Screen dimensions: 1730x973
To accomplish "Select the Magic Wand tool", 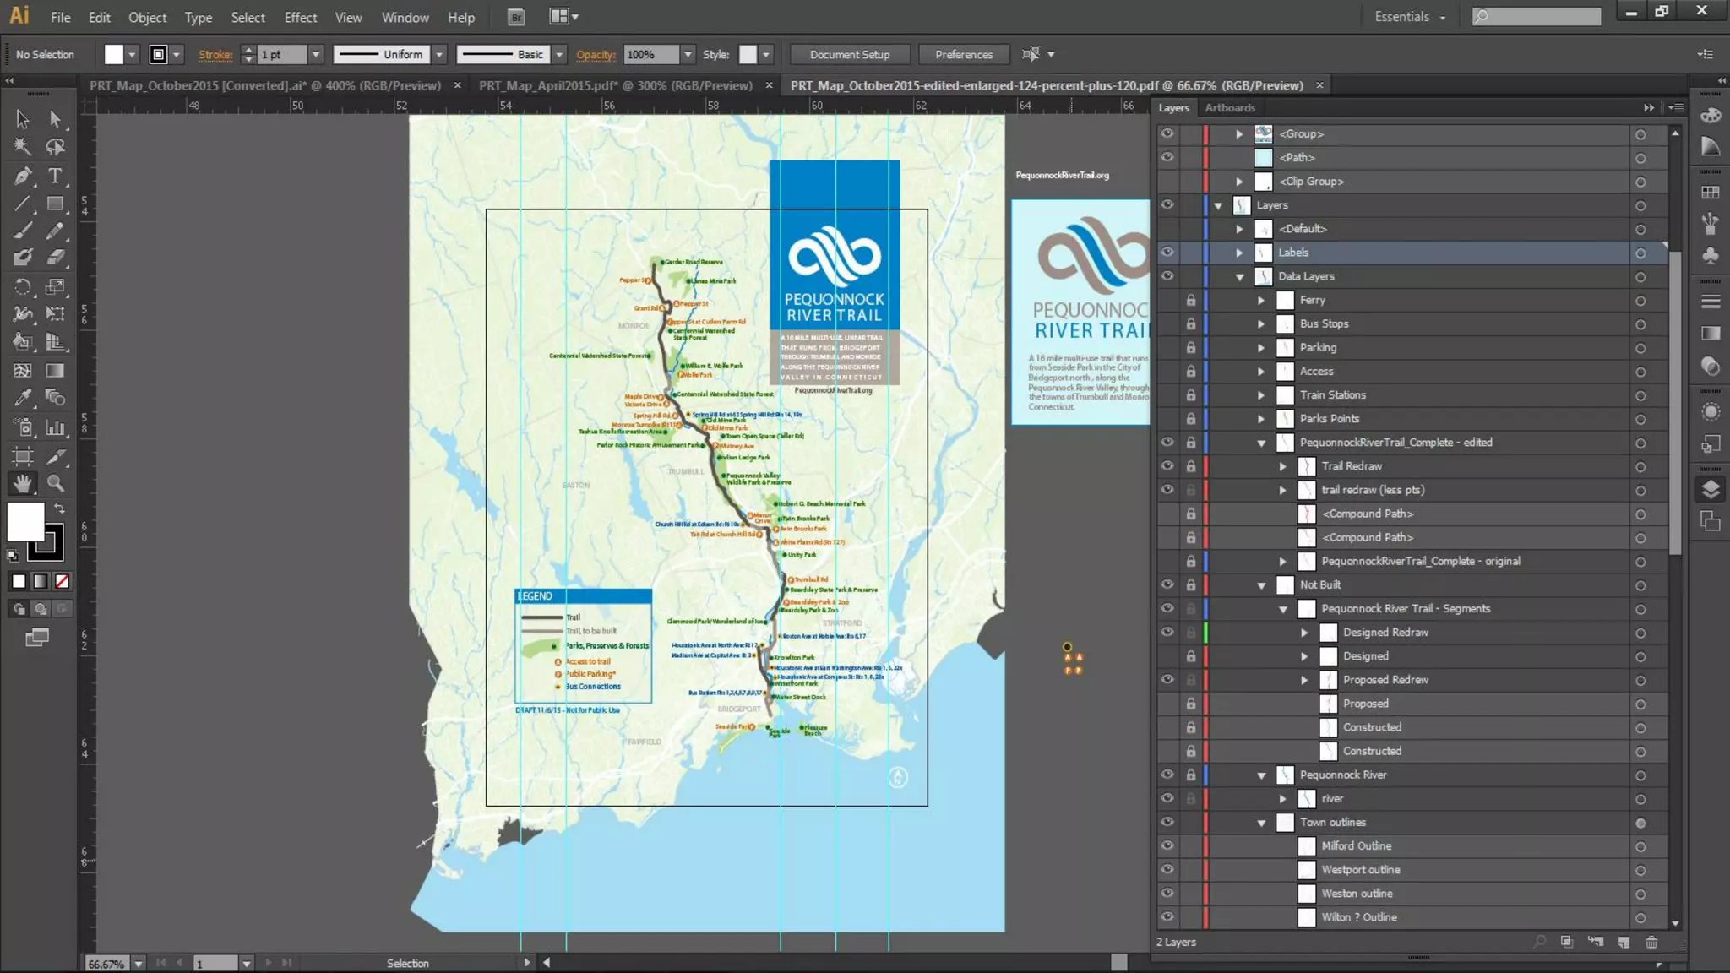I will 23,147.
